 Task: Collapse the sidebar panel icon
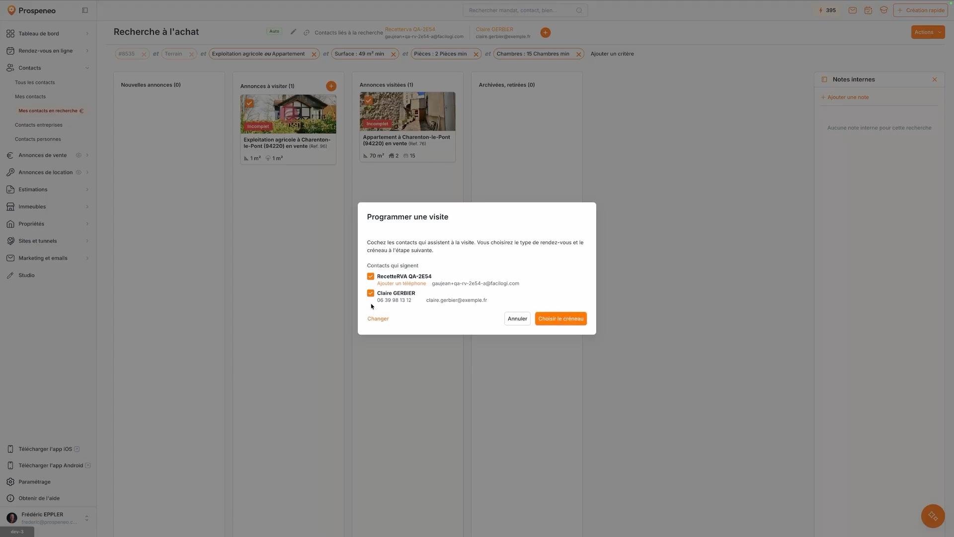pos(85,10)
